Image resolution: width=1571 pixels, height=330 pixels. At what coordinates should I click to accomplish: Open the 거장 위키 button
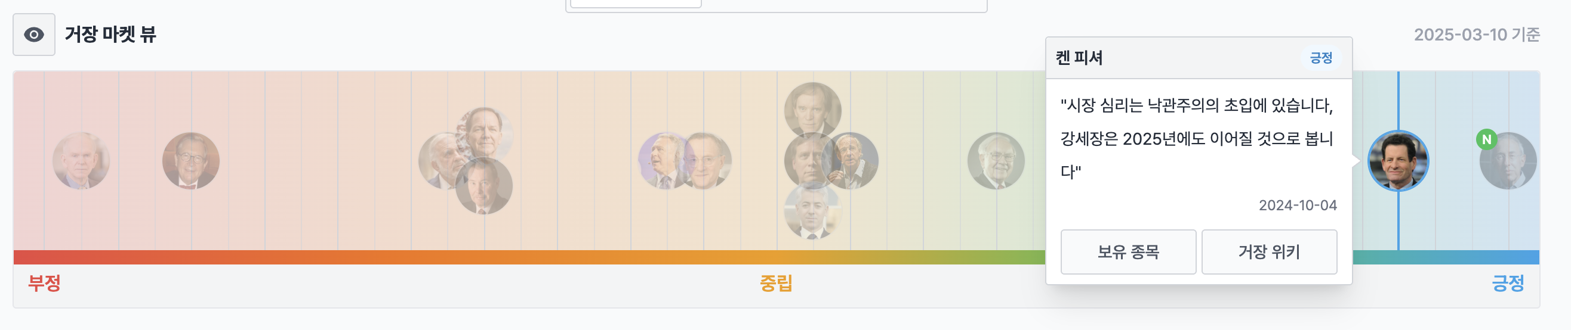pyautogui.click(x=1268, y=251)
